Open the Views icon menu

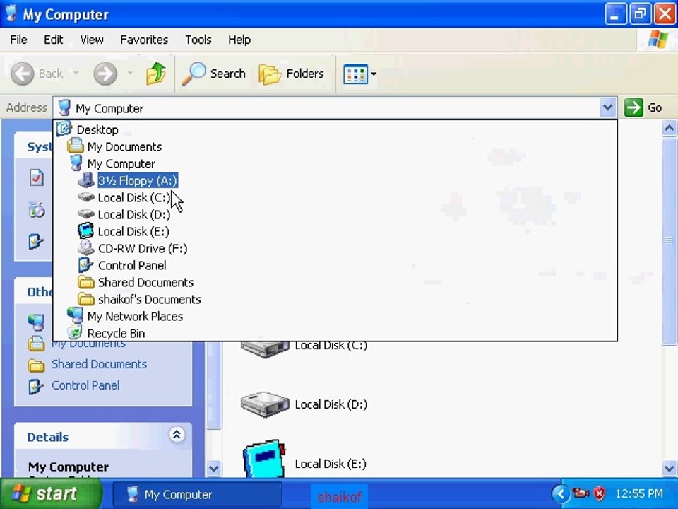(x=359, y=74)
